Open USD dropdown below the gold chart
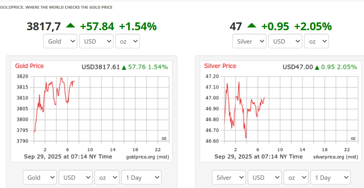364x188 pixels. (x=76, y=177)
